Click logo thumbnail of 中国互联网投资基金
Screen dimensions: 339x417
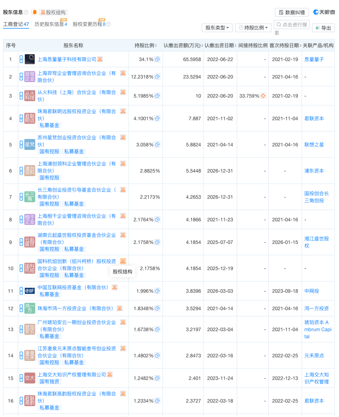tap(30, 291)
